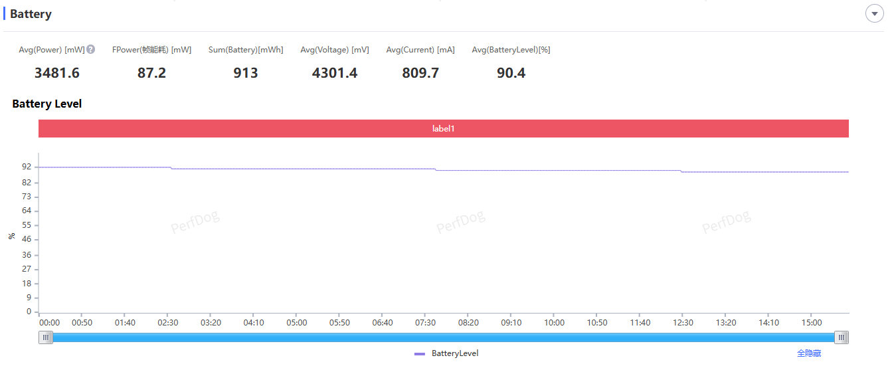892x370 pixels.
Task: Select the FPower value 87.2
Action: (151, 73)
